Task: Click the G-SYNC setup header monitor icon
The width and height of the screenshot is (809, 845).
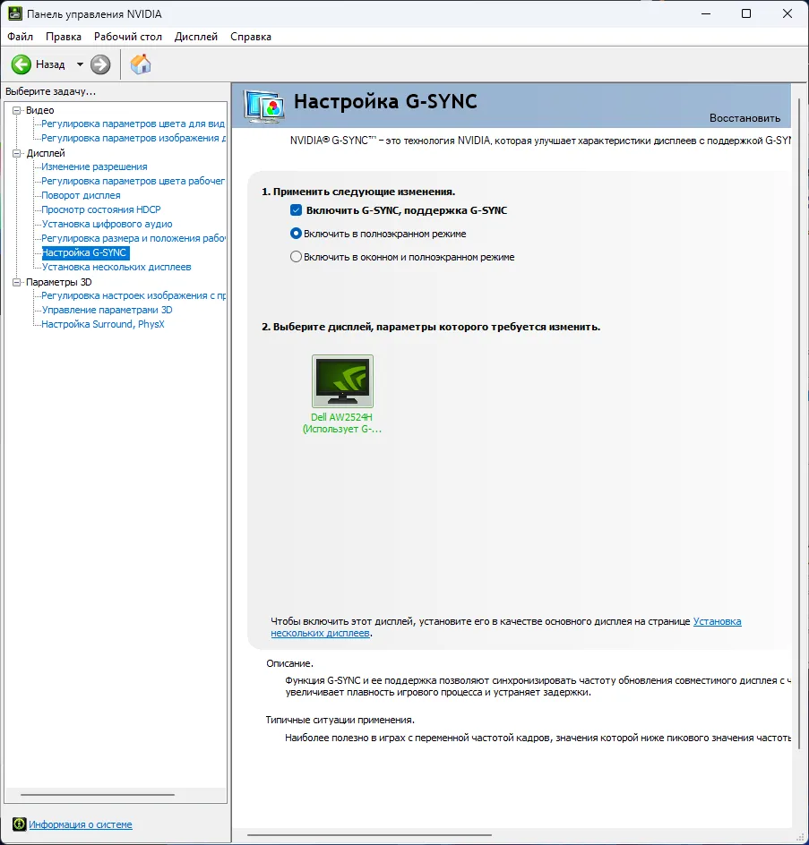Action: pos(264,106)
